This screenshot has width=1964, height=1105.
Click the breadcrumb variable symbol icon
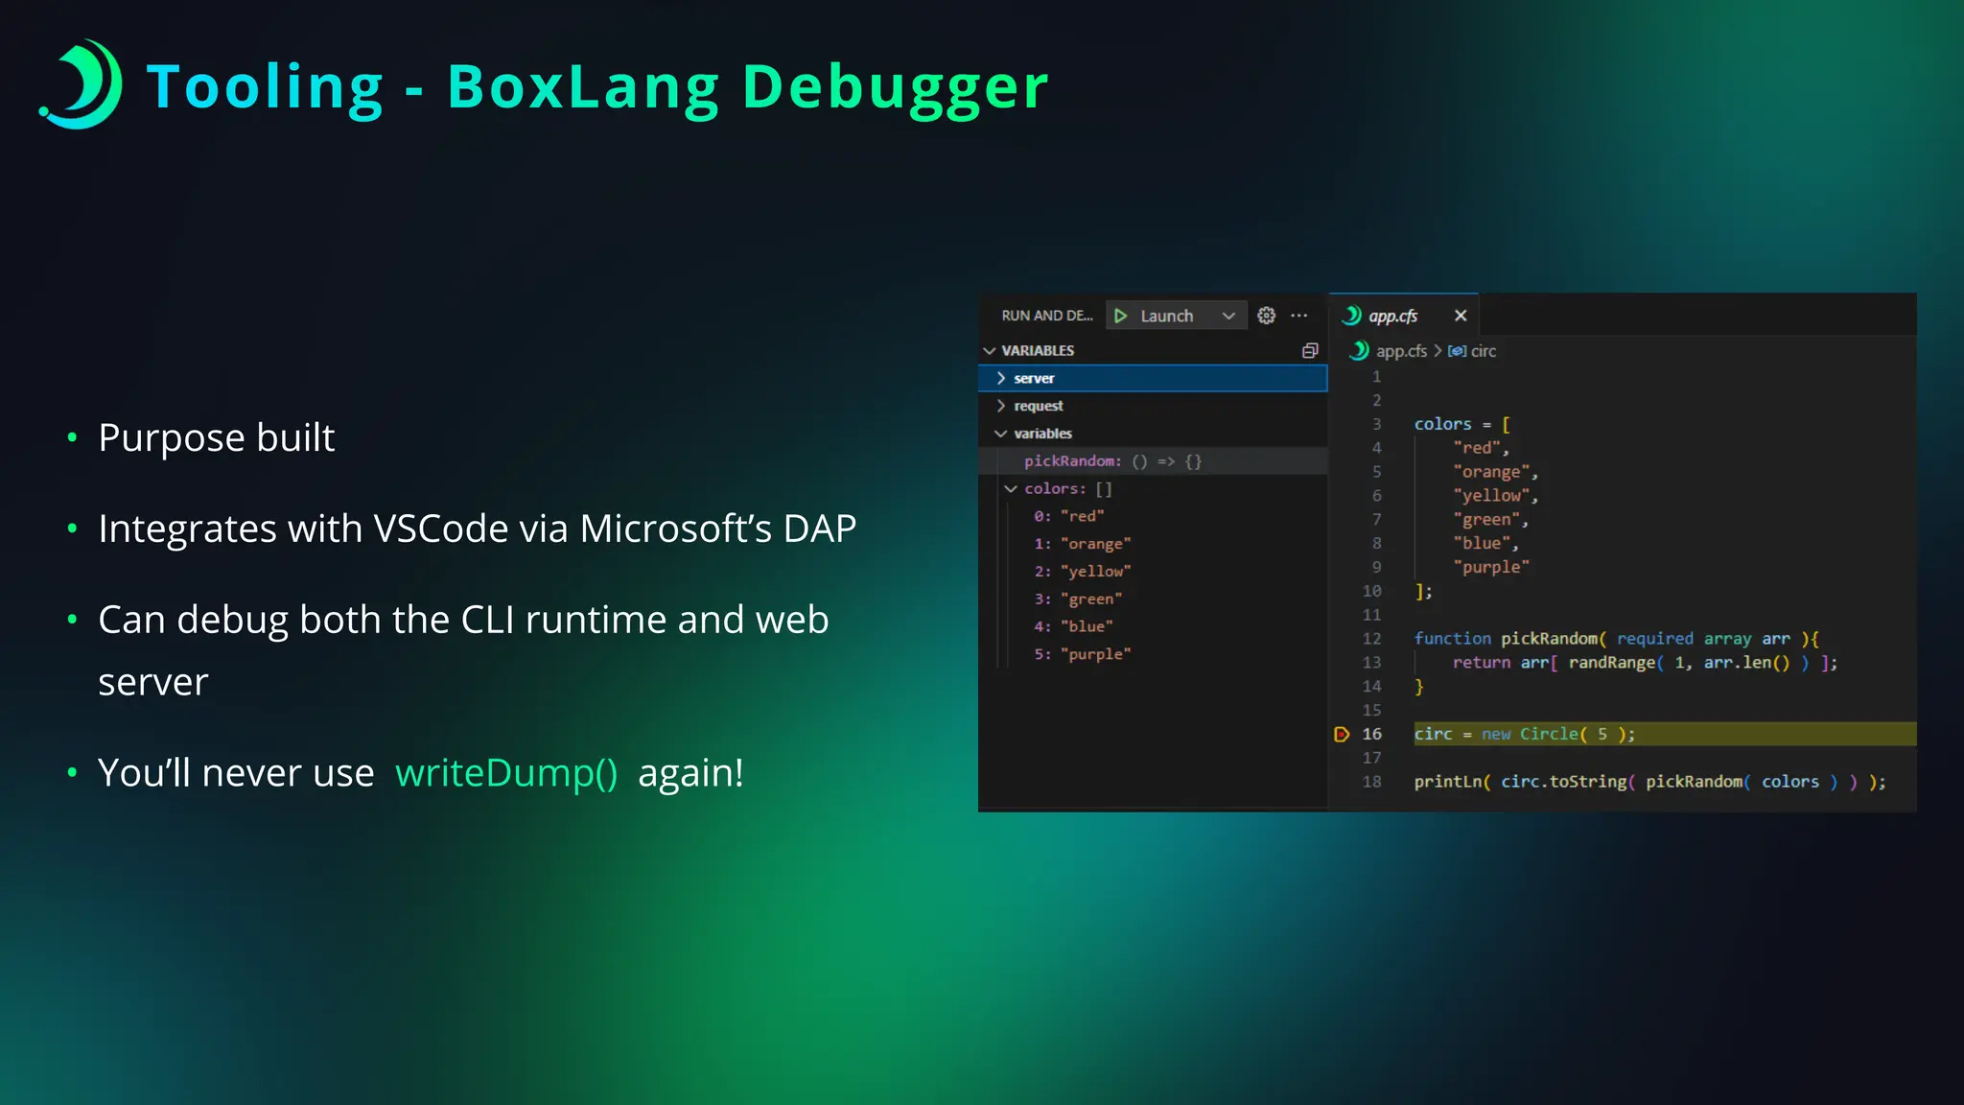pyautogui.click(x=1457, y=351)
